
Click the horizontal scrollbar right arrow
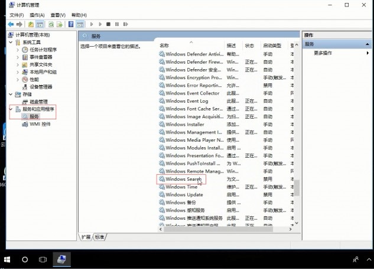point(290,229)
